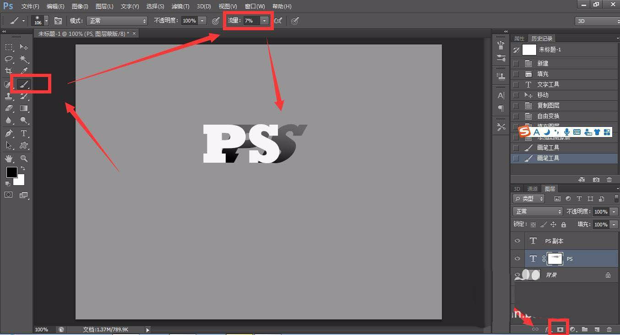The height and width of the screenshot is (335, 620).
Task: Delete current state in History panel
Action: pos(609,180)
